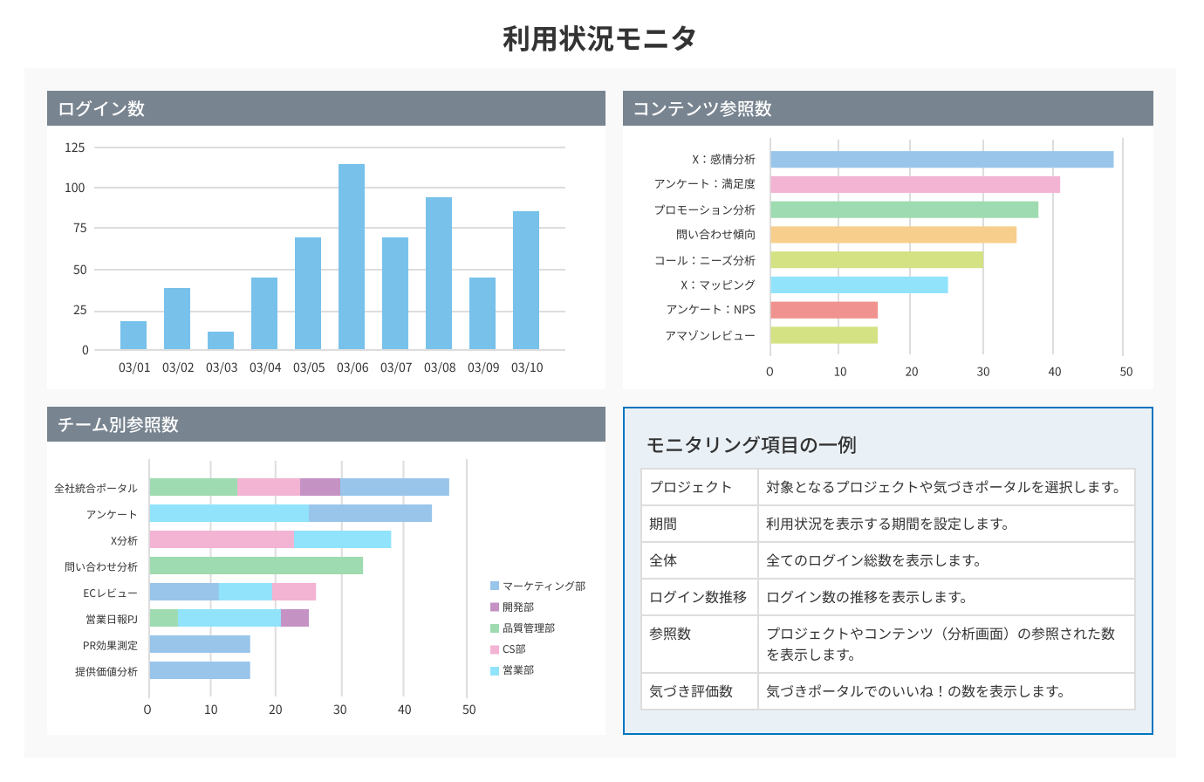Click the アンケート：満足度 bar

click(915, 184)
